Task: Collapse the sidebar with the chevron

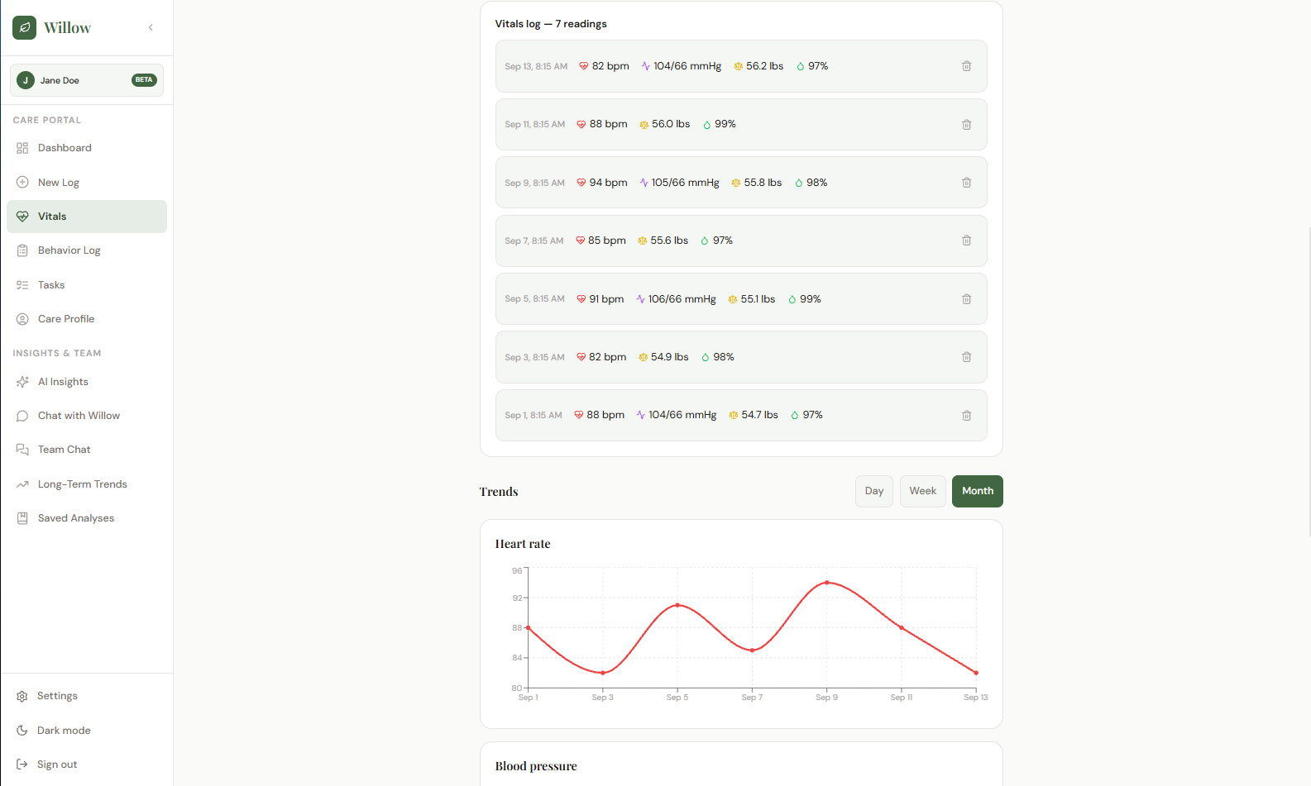Action: 151,27
